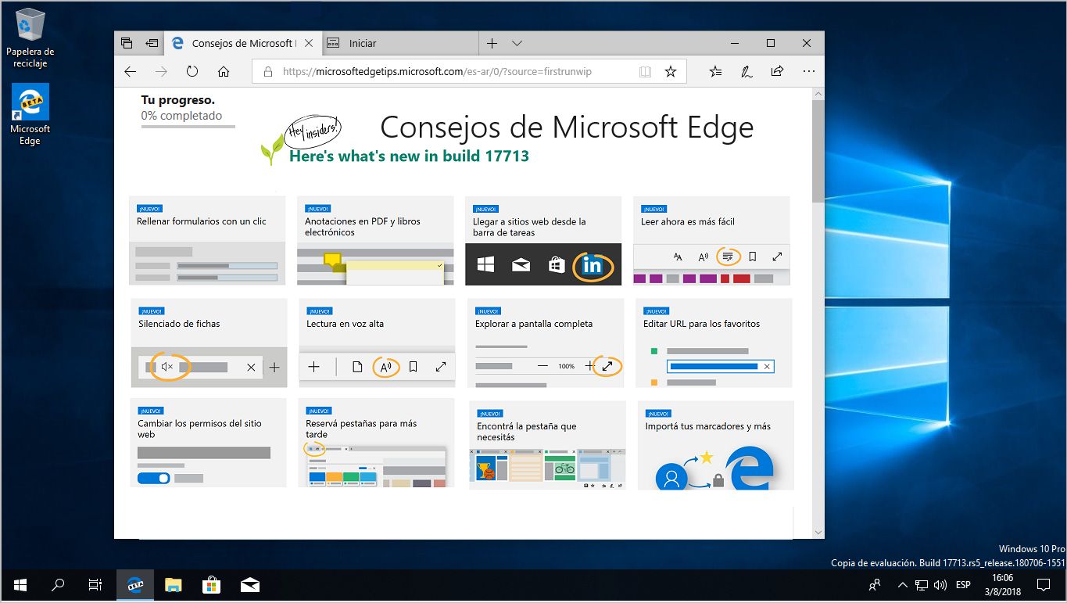Click the Here's what's new in build 17713 link
The width and height of the screenshot is (1067, 603).
[x=409, y=156]
